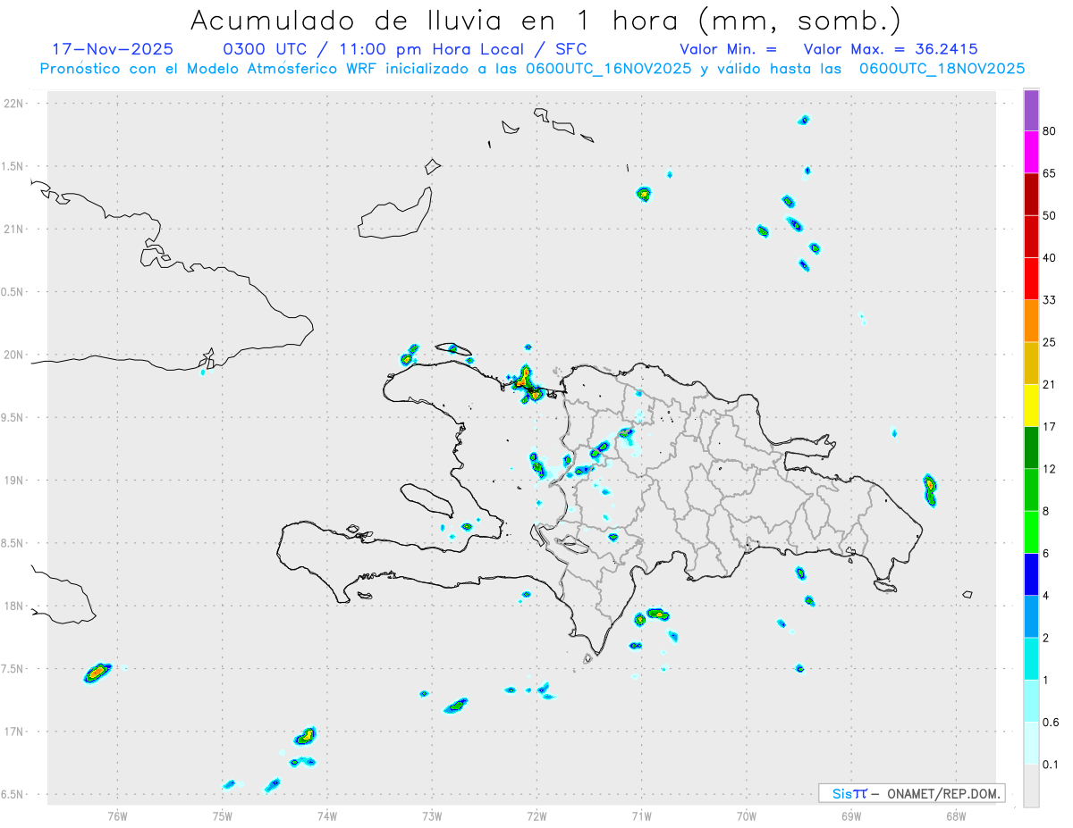Click the dark green legend swatch between 12 and 17
Image resolution: width=1073 pixels, height=828 pixels.
point(1031,447)
